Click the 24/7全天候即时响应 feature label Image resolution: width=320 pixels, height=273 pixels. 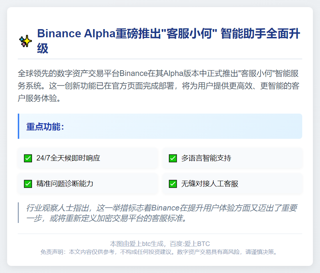point(68,158)
